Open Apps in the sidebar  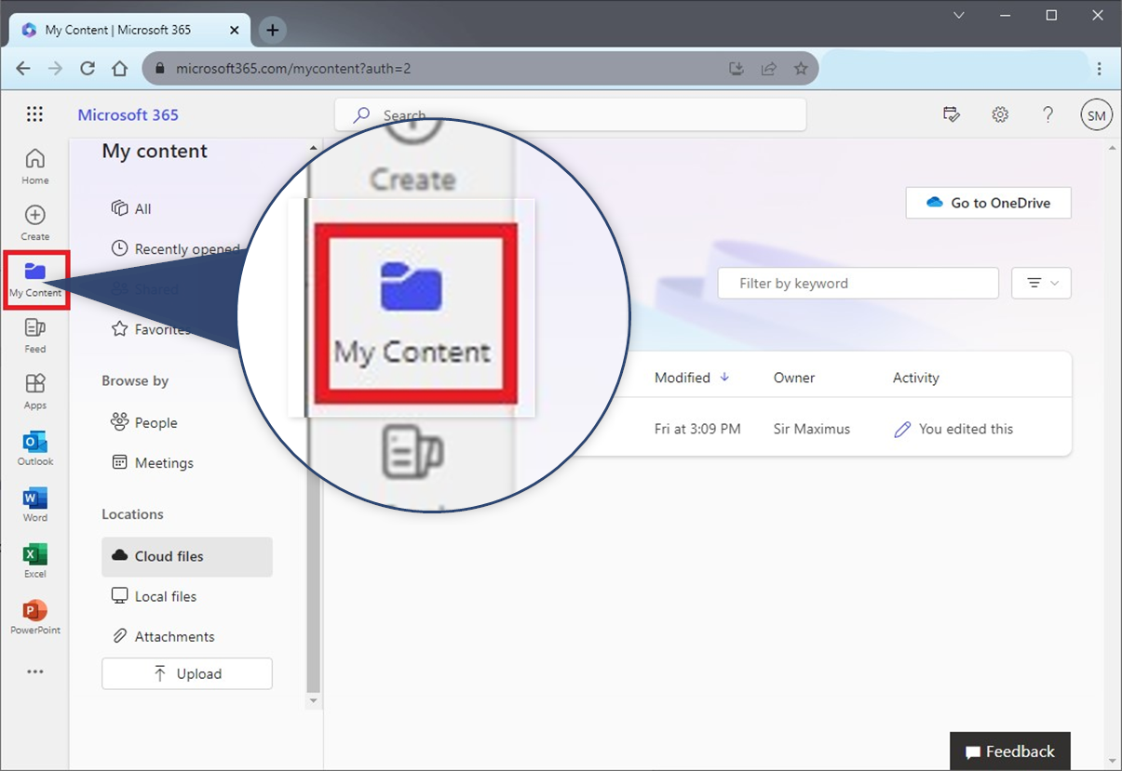34,391
